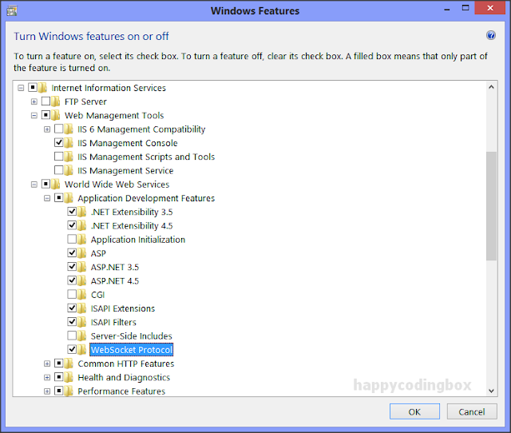Click the ASP folder icon
The image size is (511, 433).
(x=81, y=253)
